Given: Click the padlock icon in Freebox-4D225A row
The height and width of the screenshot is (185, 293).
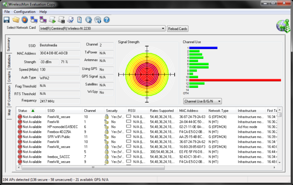Looking at the screenshot, I should [x=106, y=132].
